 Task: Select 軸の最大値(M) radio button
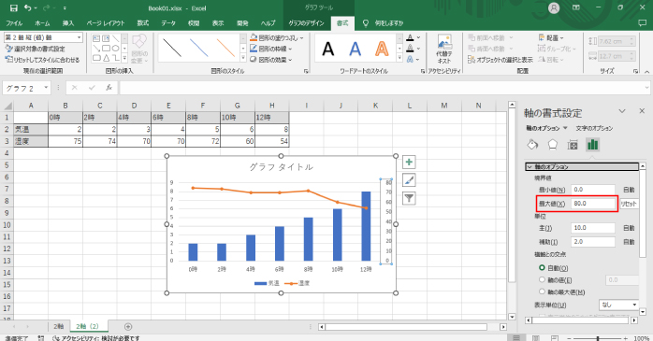(542, 291)
